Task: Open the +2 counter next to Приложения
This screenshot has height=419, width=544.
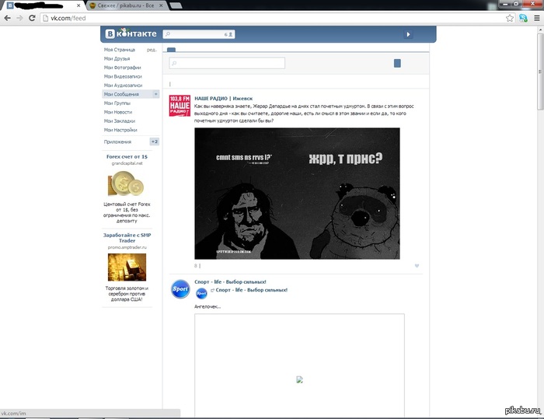Action: click(155, 141)
